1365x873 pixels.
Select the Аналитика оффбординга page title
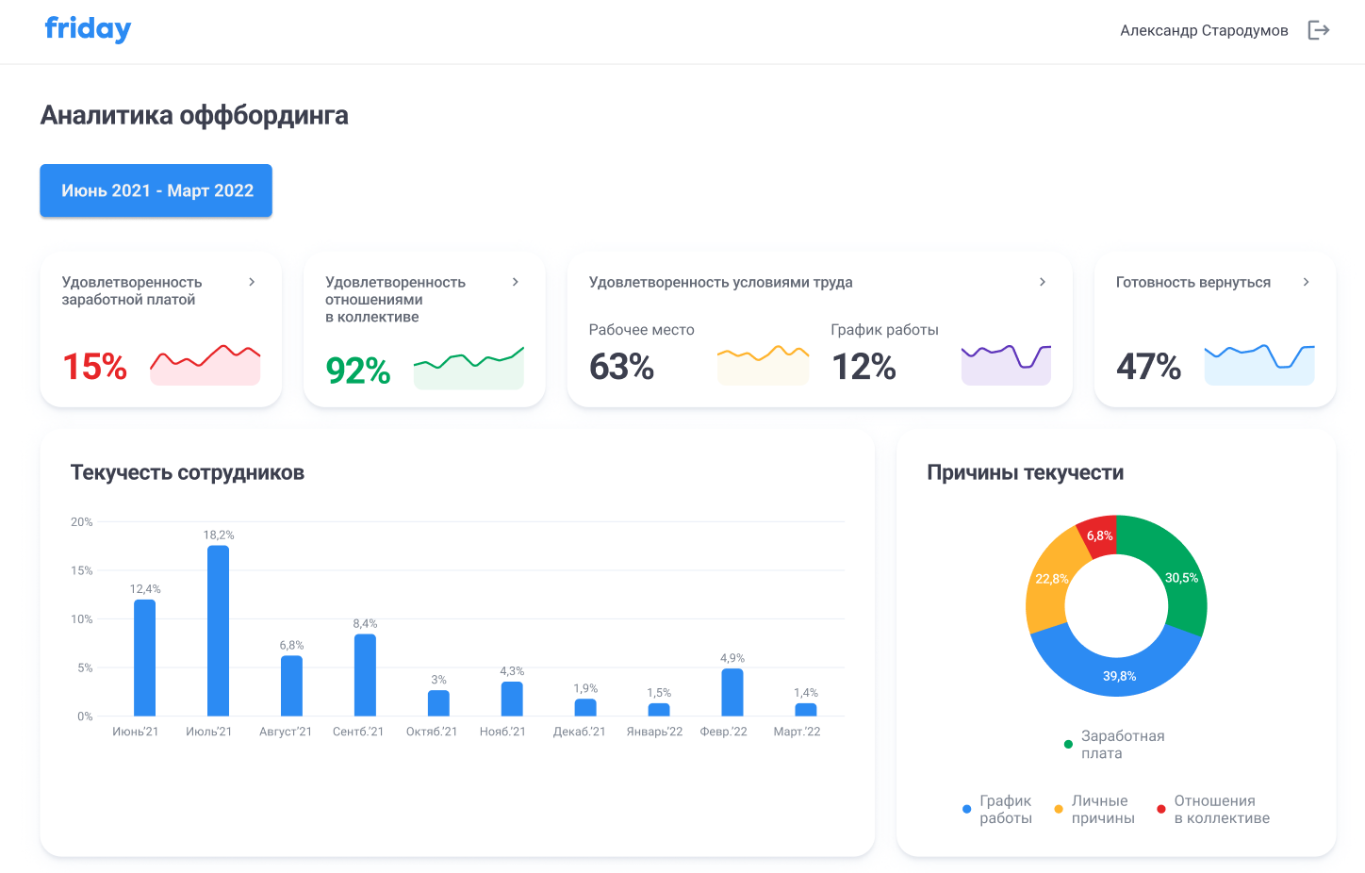click(x=193, y=115)
